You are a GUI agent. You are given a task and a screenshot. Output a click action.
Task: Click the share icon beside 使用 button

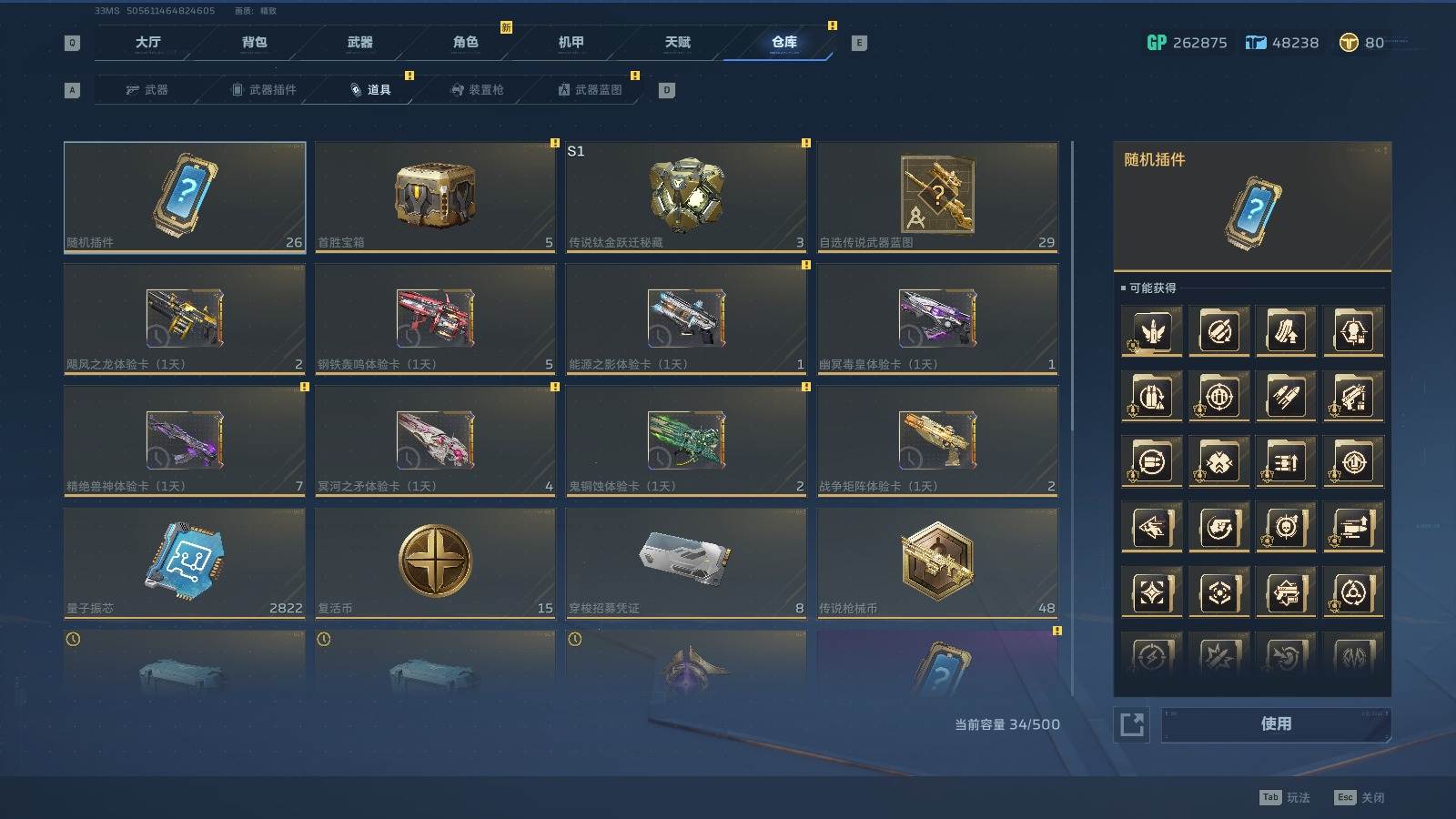[x=1132, y=724]
